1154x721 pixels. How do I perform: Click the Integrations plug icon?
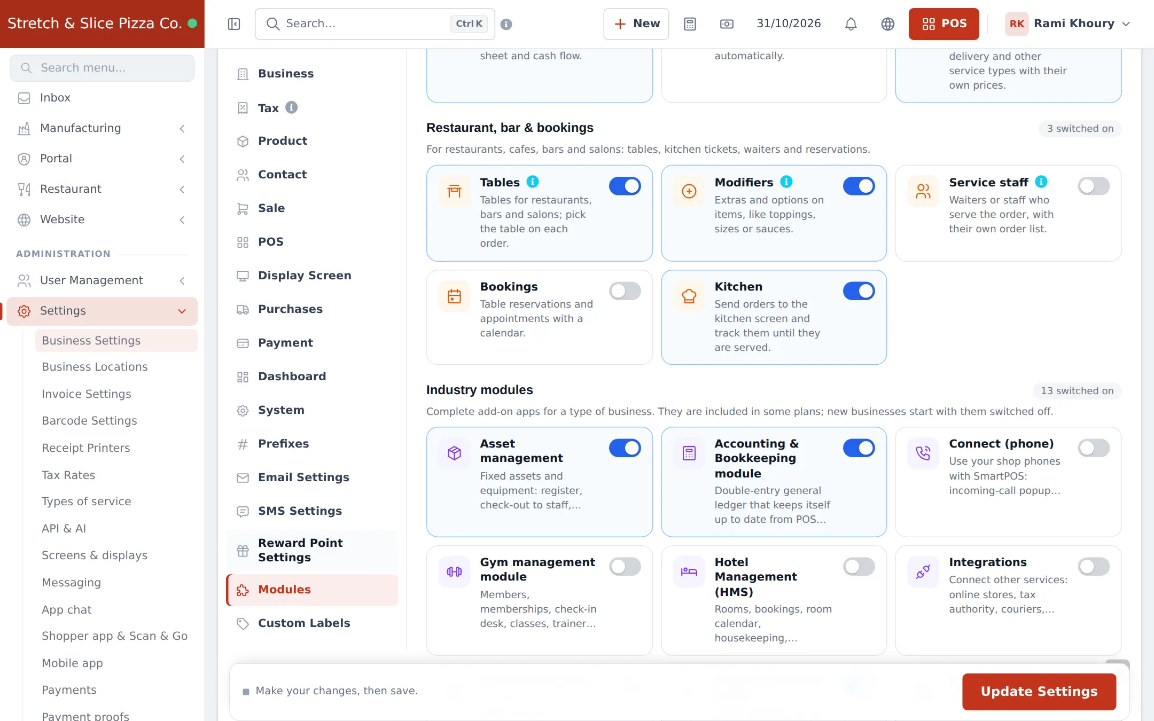[923, 571]
